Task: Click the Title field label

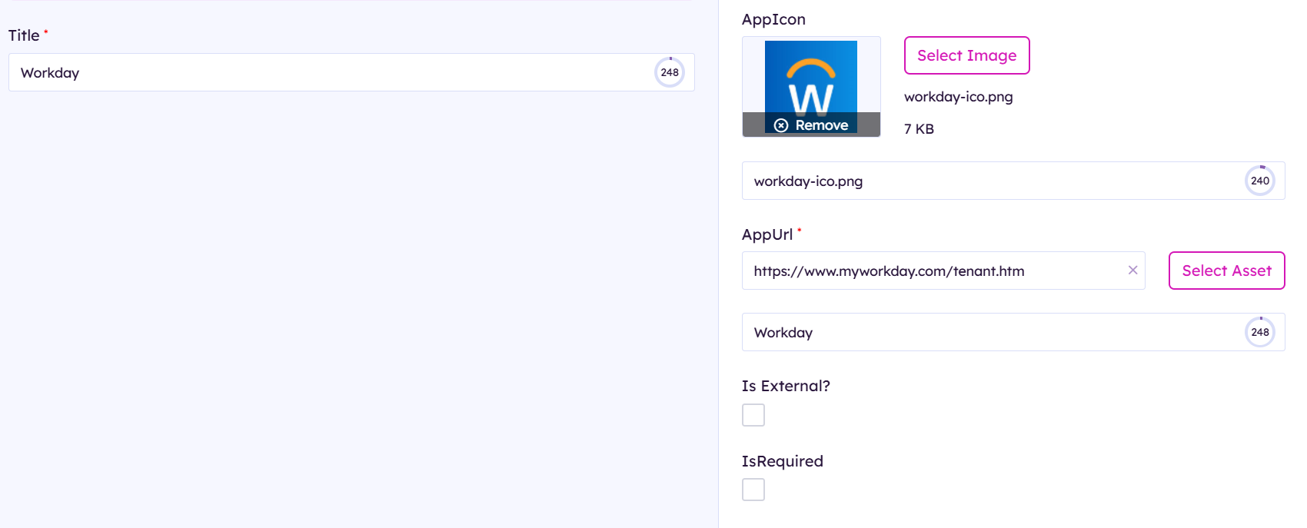Action: 24,35
